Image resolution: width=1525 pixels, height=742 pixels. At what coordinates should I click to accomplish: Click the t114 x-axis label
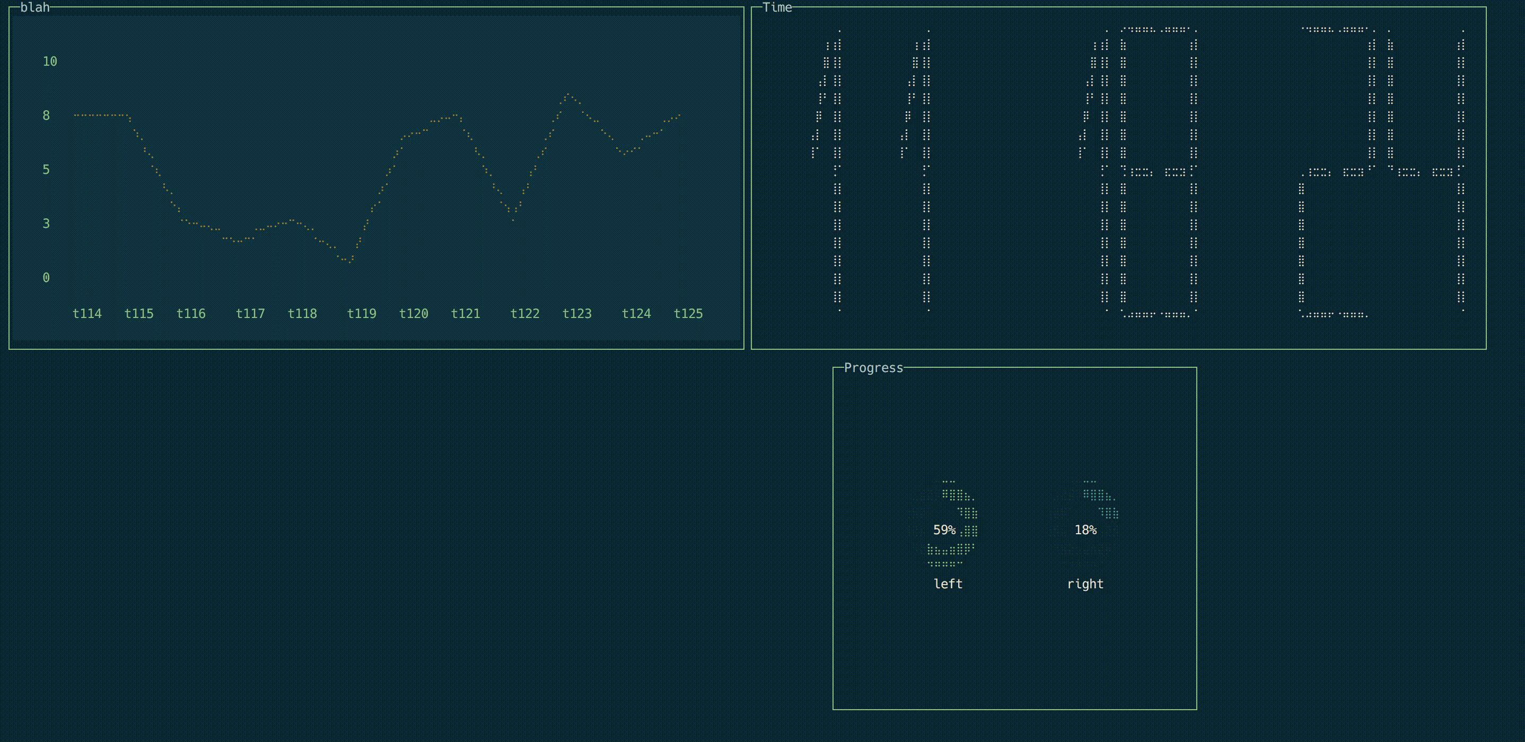tap(87, 314)
